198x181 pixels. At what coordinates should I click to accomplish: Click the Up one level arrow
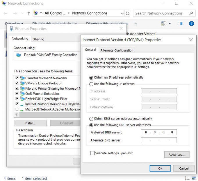(29, 13)
